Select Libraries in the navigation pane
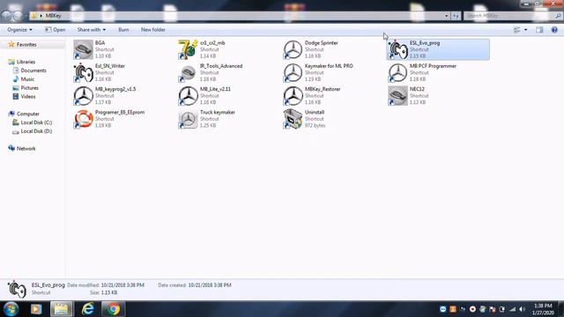The image size is (564, 317). (26, 62)
